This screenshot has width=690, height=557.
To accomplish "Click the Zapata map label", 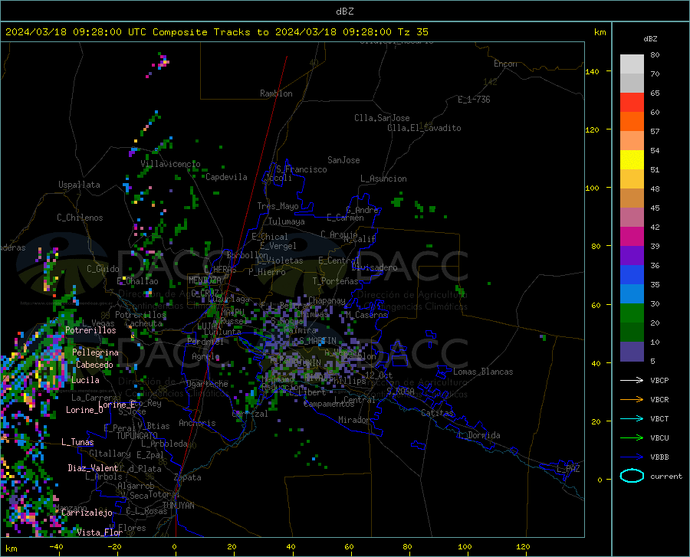I will (188, 477).
